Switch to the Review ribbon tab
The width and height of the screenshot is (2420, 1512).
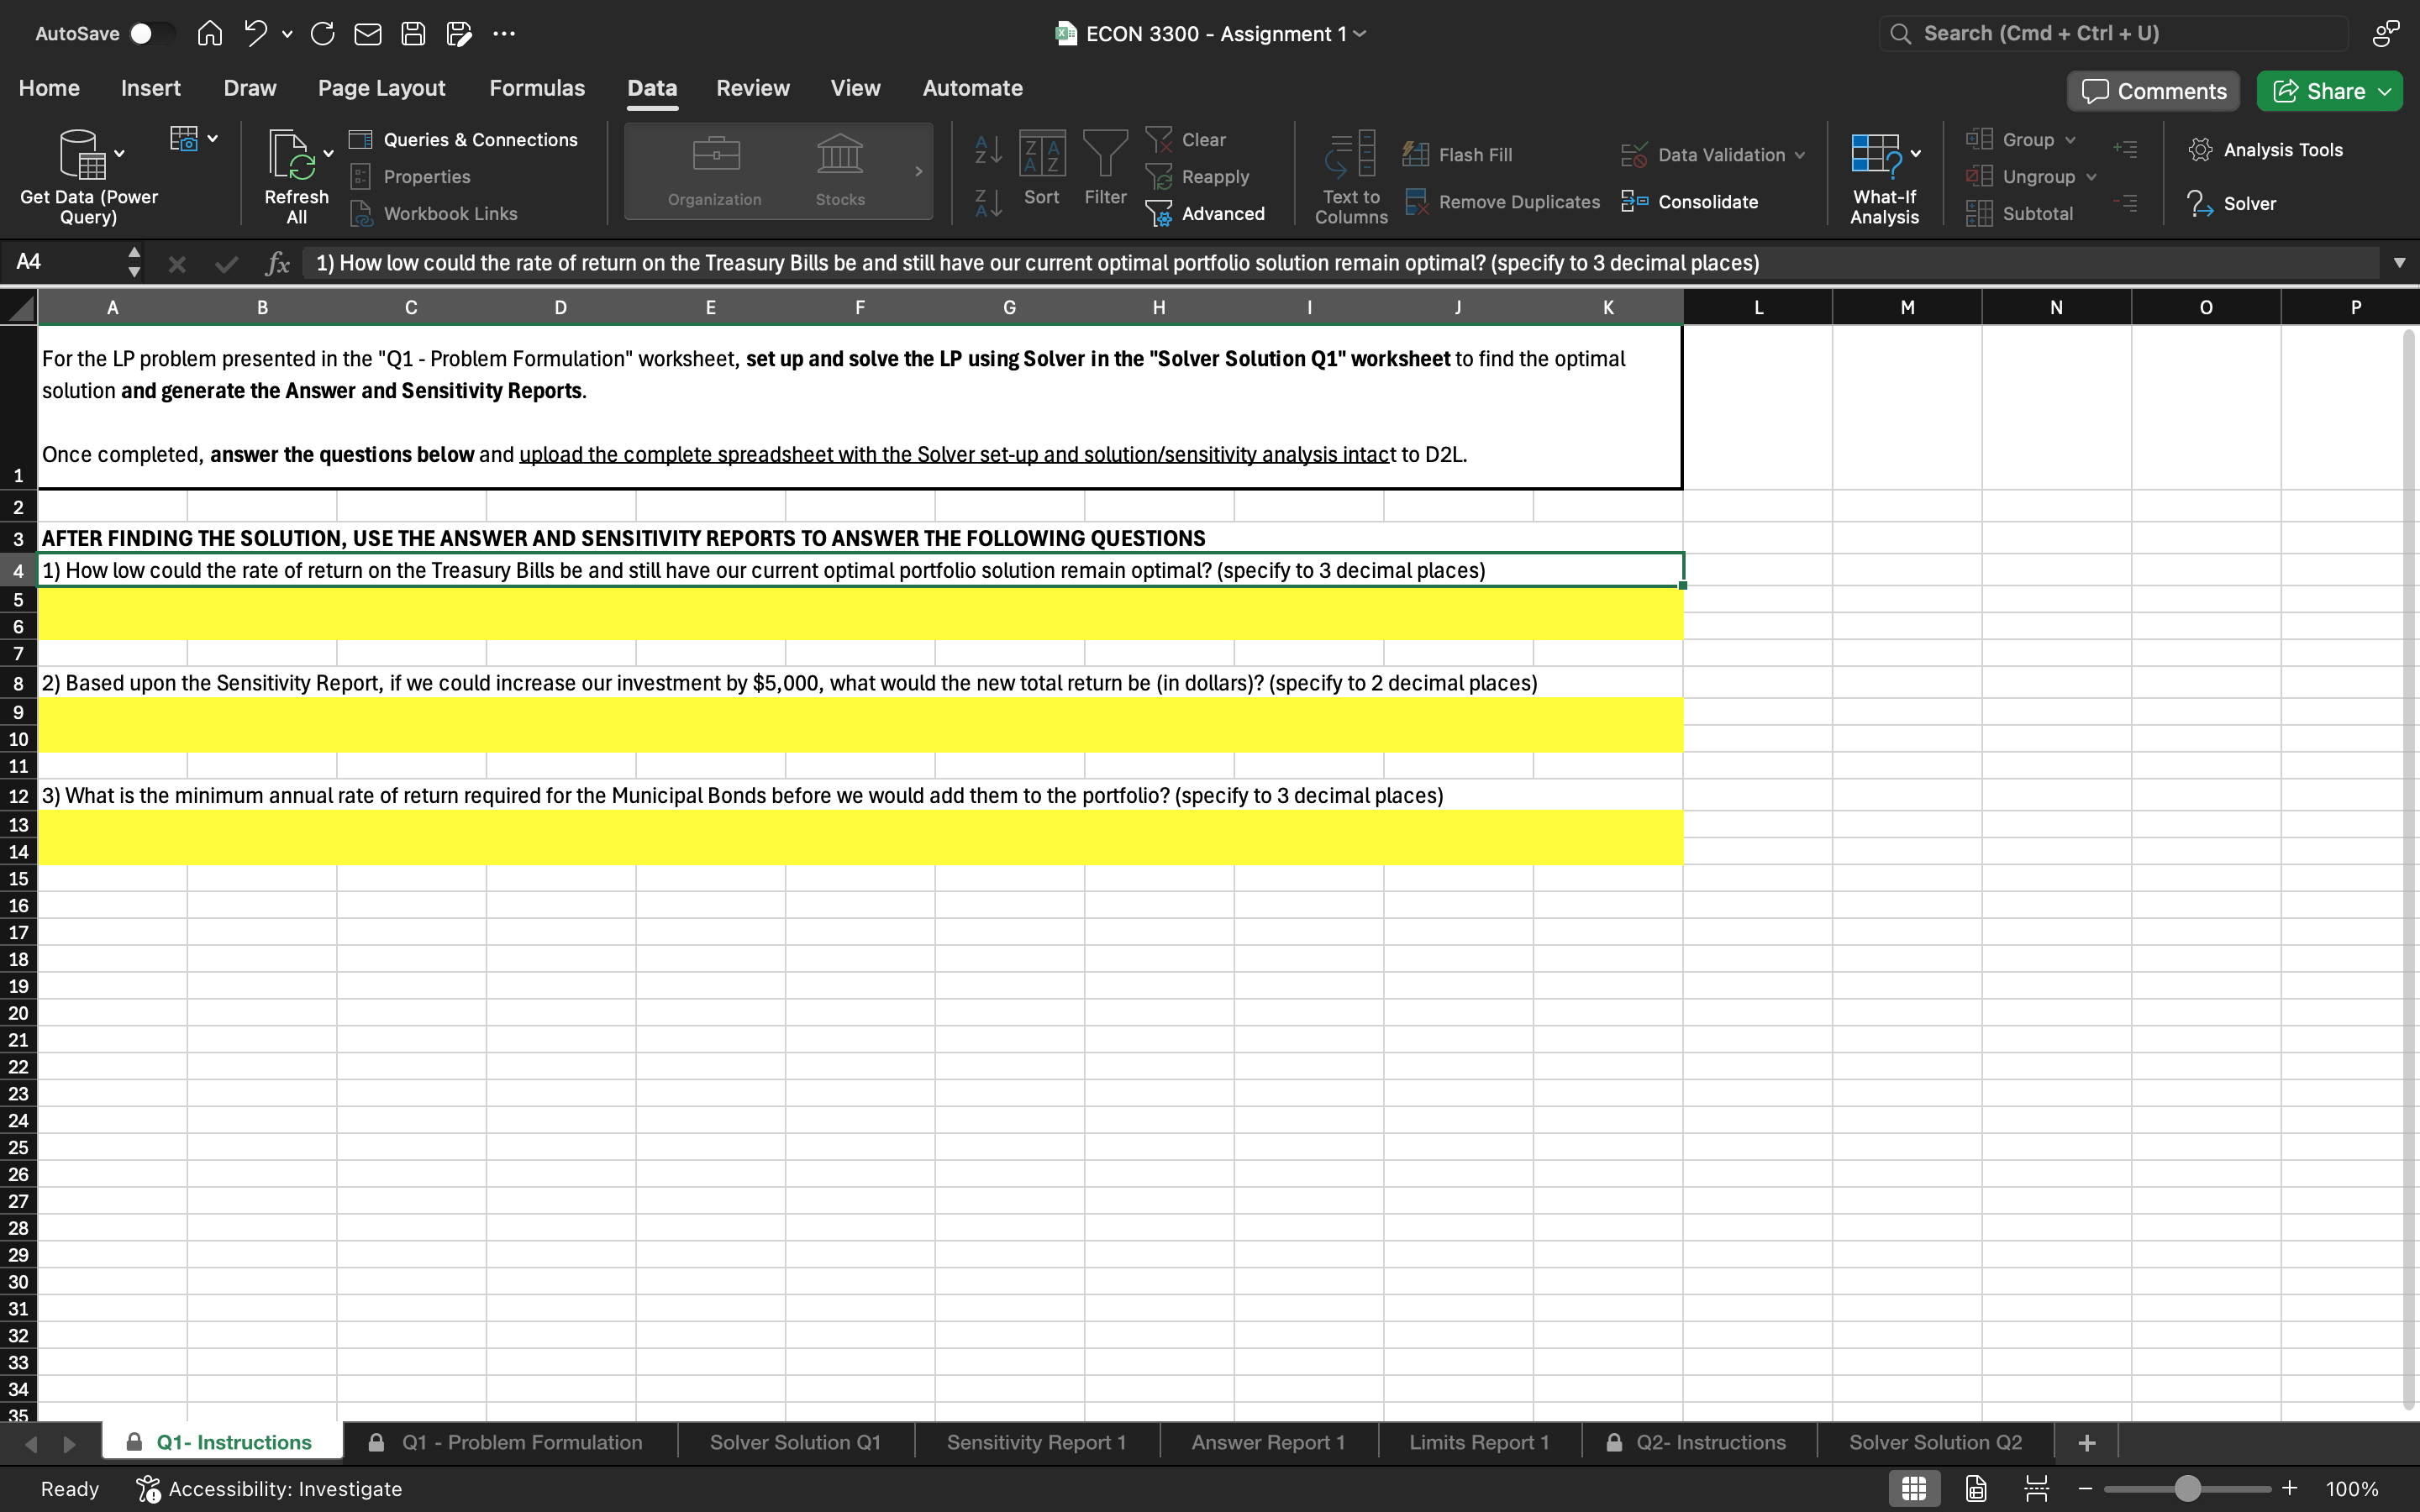[752, 88]
